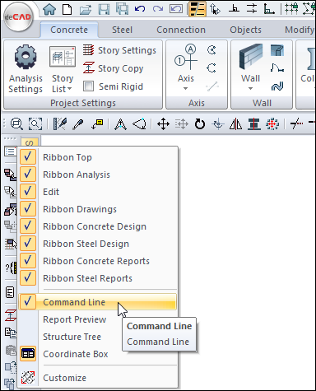Open the Objects ribbon tab

coord(245,30)
